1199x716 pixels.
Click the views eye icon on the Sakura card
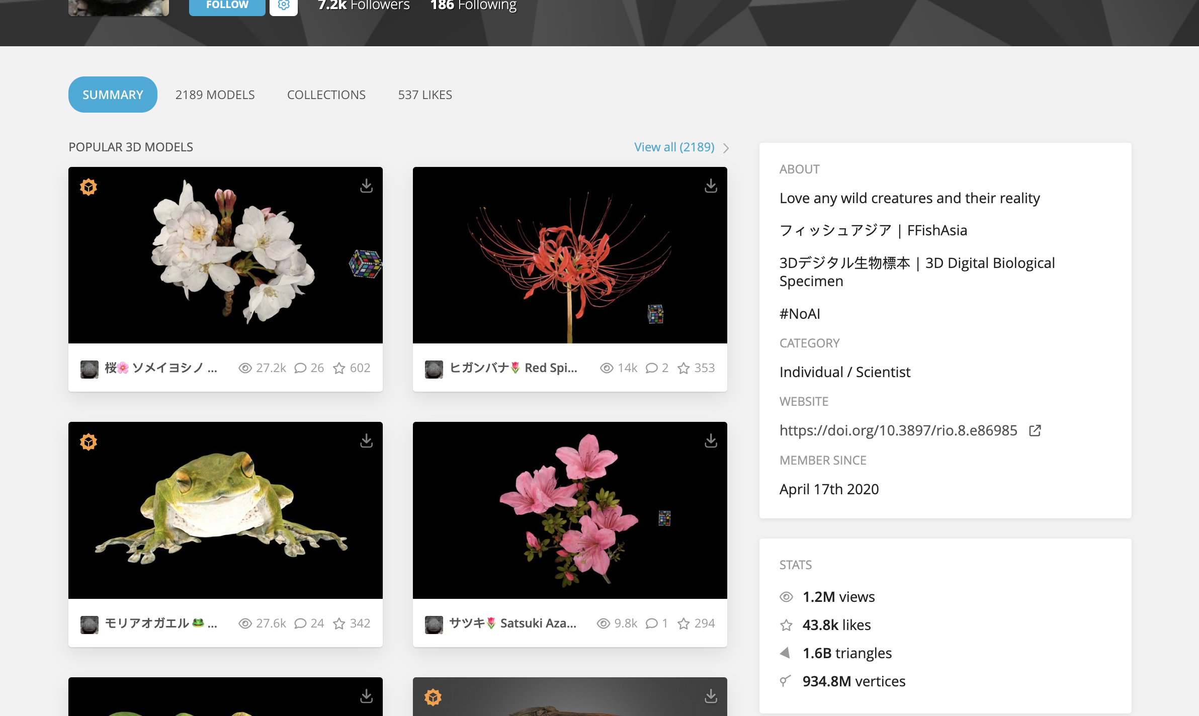pyautogui.click(x=245, y=368)
